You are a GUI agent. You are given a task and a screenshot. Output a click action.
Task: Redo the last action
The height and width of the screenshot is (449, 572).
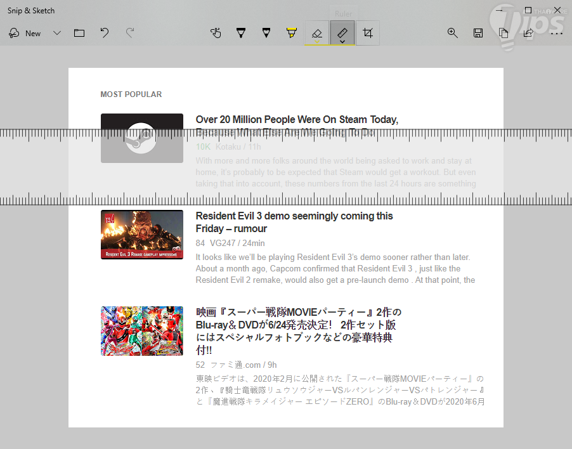point(130,33)
